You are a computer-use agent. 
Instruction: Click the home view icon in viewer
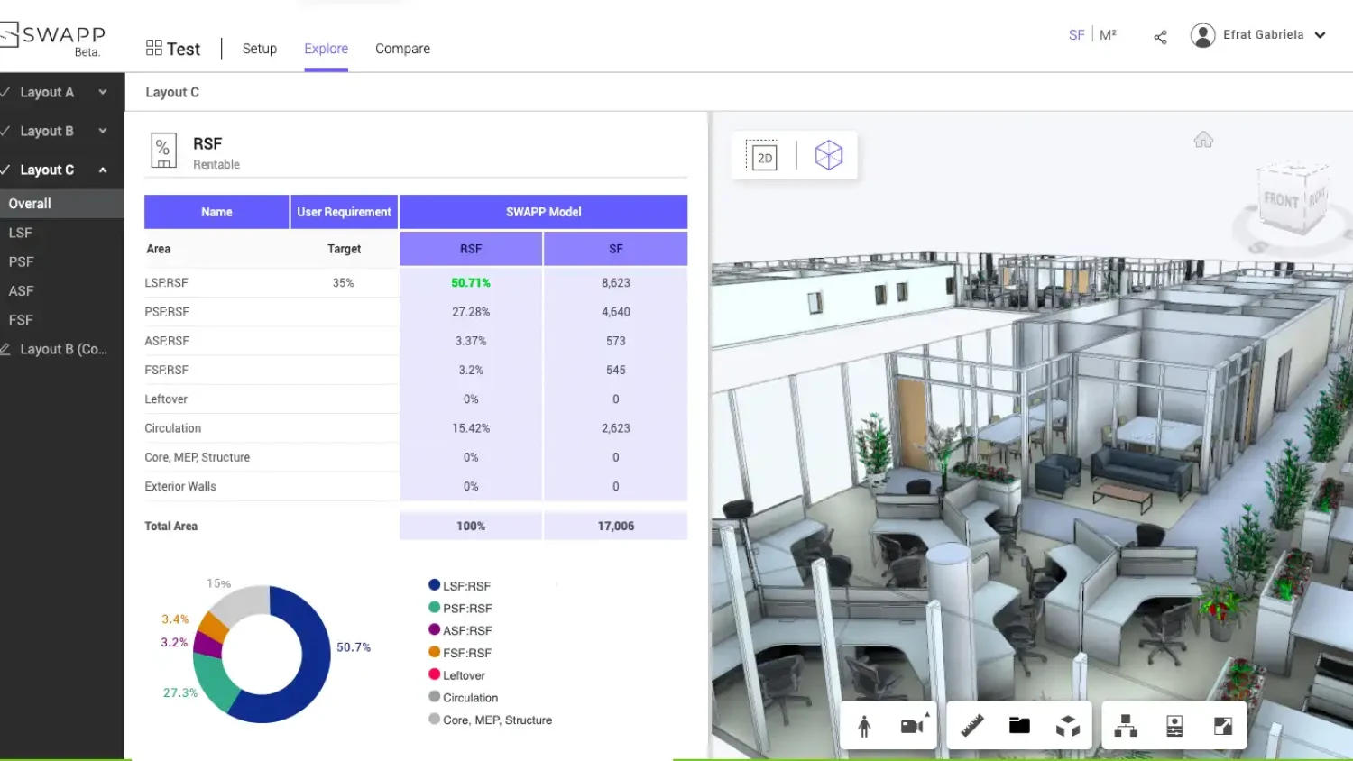(1203, 140)
